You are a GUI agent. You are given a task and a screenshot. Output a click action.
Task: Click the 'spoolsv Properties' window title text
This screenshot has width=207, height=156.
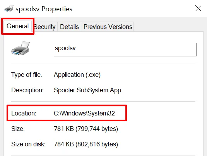click(x=44, y=9)
